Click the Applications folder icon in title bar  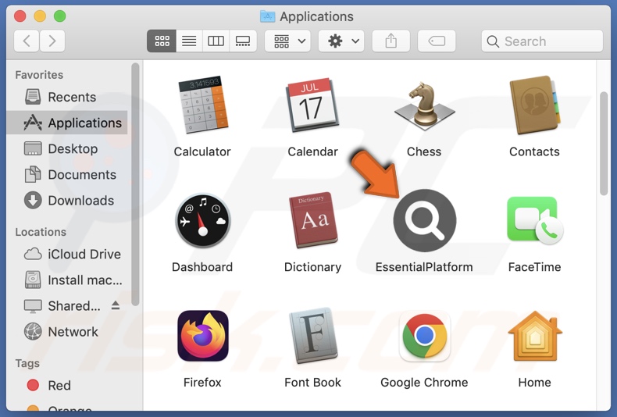(x=268, y=16)
